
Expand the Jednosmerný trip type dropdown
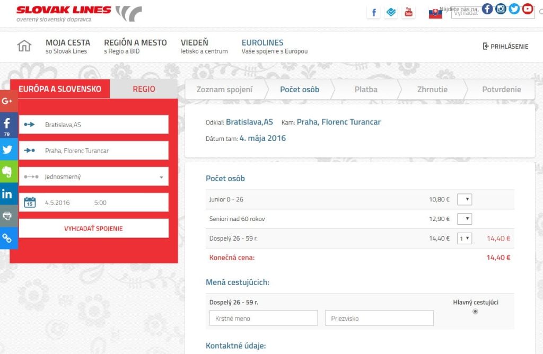pos(93,177)
